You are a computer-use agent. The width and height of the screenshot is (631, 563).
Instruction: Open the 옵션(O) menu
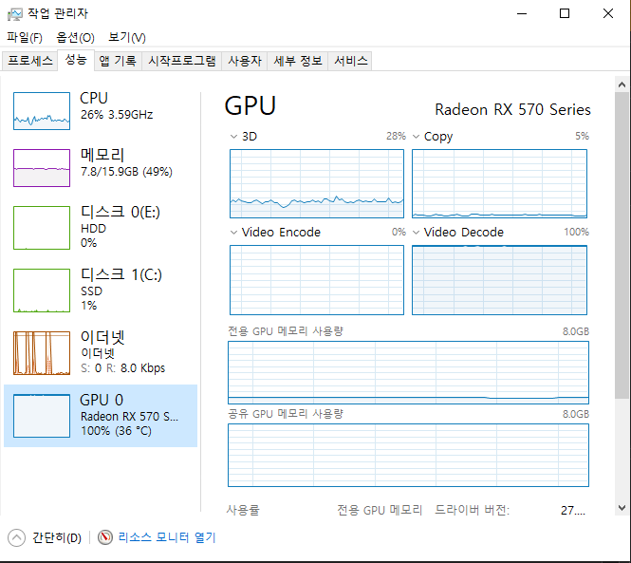click(x=75, y=37)
